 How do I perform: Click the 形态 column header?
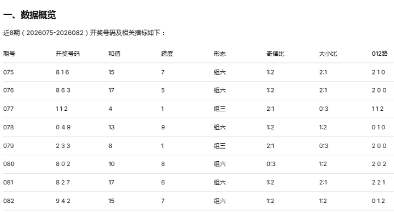pyautogui.click(x=219, y=53)
